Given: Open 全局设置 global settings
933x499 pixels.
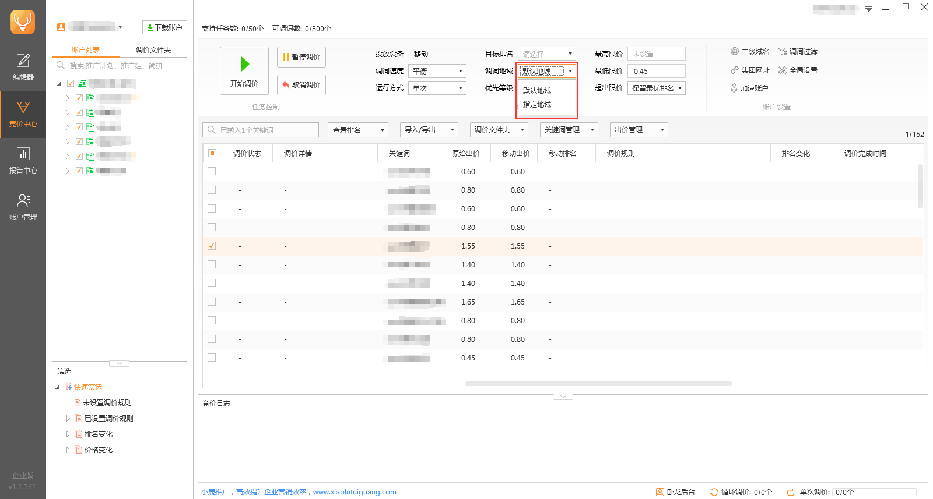Looking at the screenshot, I should [x=798, y=70].
